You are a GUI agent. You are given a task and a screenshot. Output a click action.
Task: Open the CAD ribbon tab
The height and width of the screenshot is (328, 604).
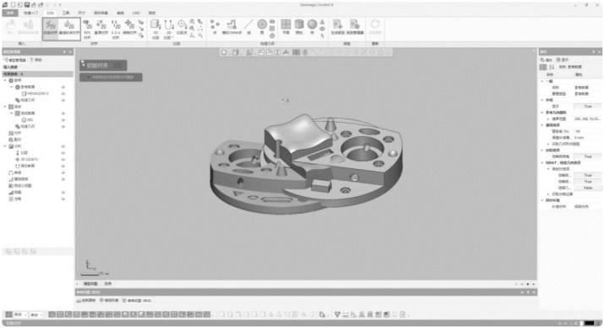pos(136,14)
